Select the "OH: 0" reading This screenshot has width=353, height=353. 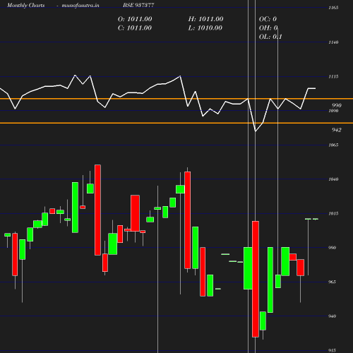pyautogui.click(x=268, y=28)
